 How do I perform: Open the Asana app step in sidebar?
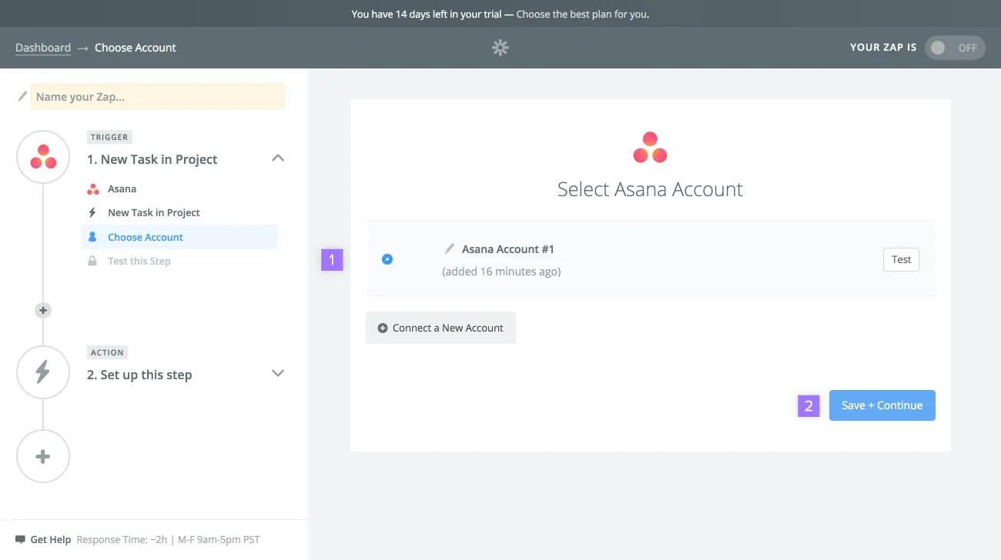pyautogui.click(x=122, y=188)
